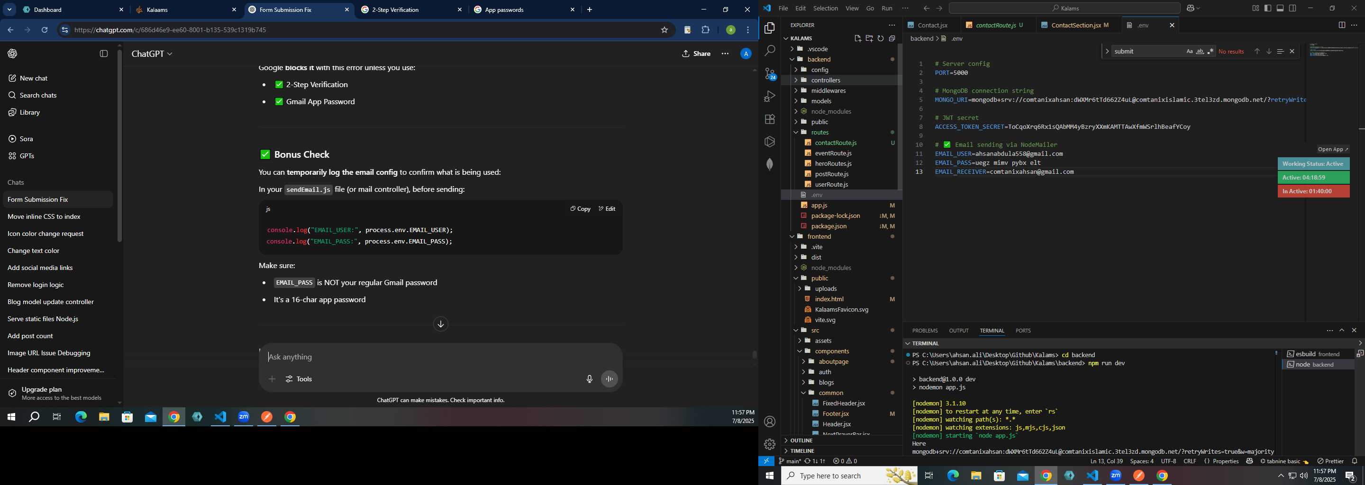Viewport: 1365px width, 485px height.
Task: Open the VS Code Search view
Action: pos(770,51)
